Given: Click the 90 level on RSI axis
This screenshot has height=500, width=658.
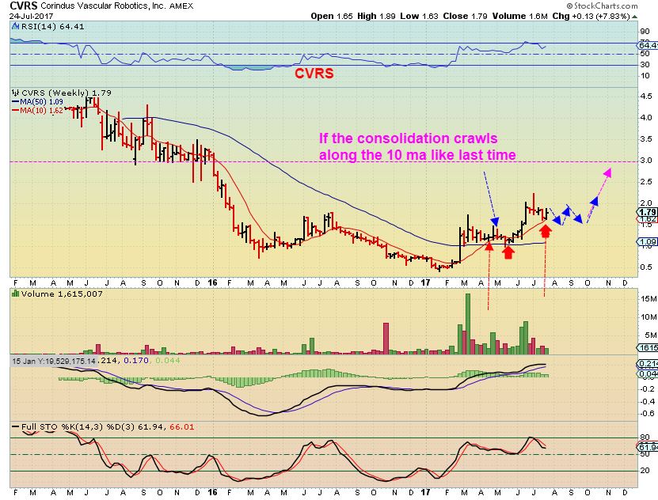Looking at the screenshot, I should 645,32.
